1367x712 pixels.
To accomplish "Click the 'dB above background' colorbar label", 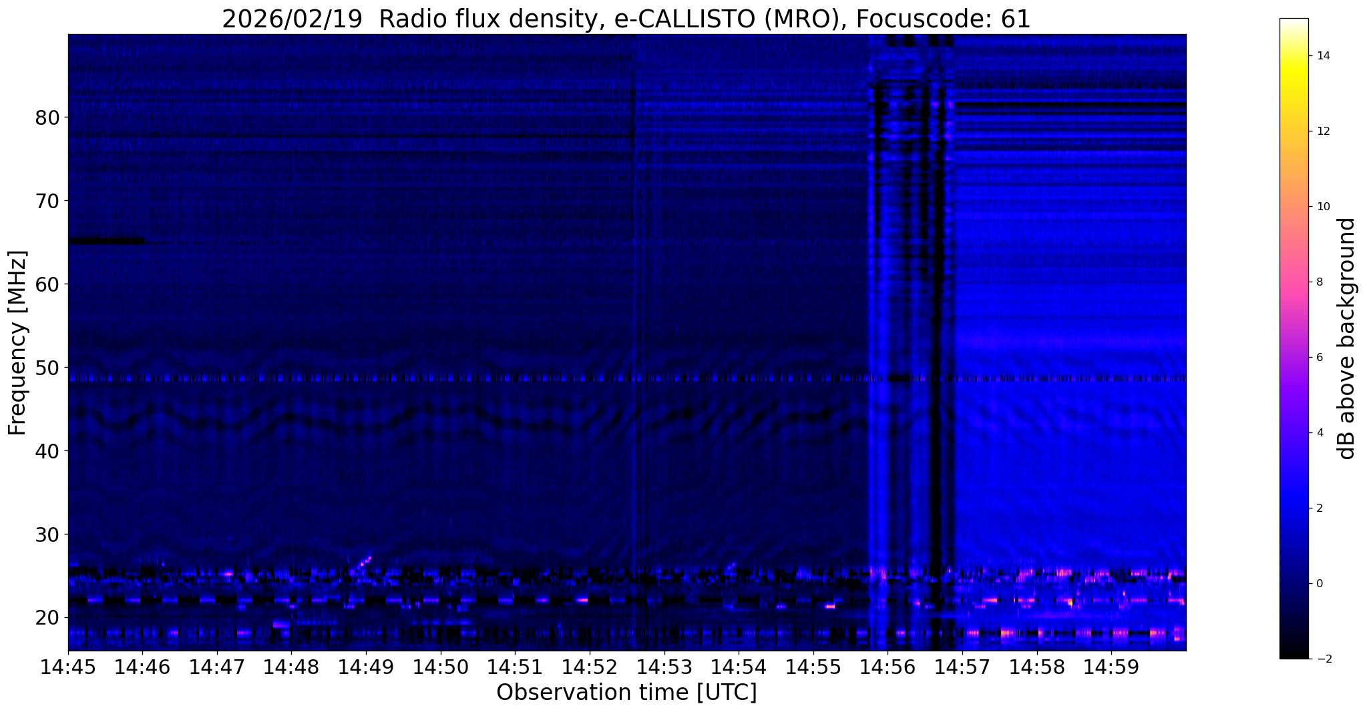I will (1347, 338).
